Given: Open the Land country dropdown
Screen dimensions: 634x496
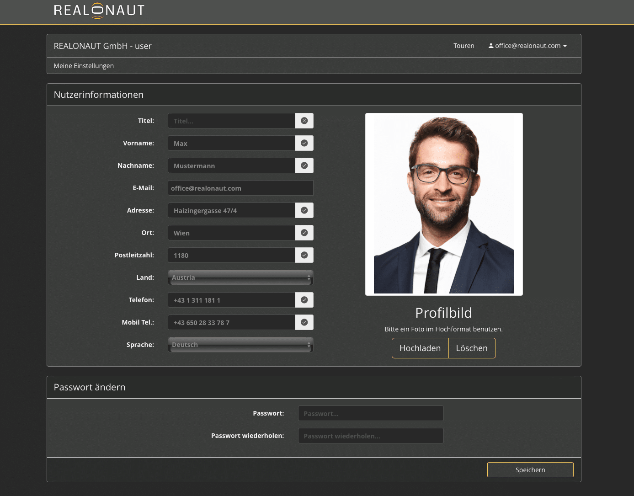Looking at the screenshot, I should coord(240,277).
